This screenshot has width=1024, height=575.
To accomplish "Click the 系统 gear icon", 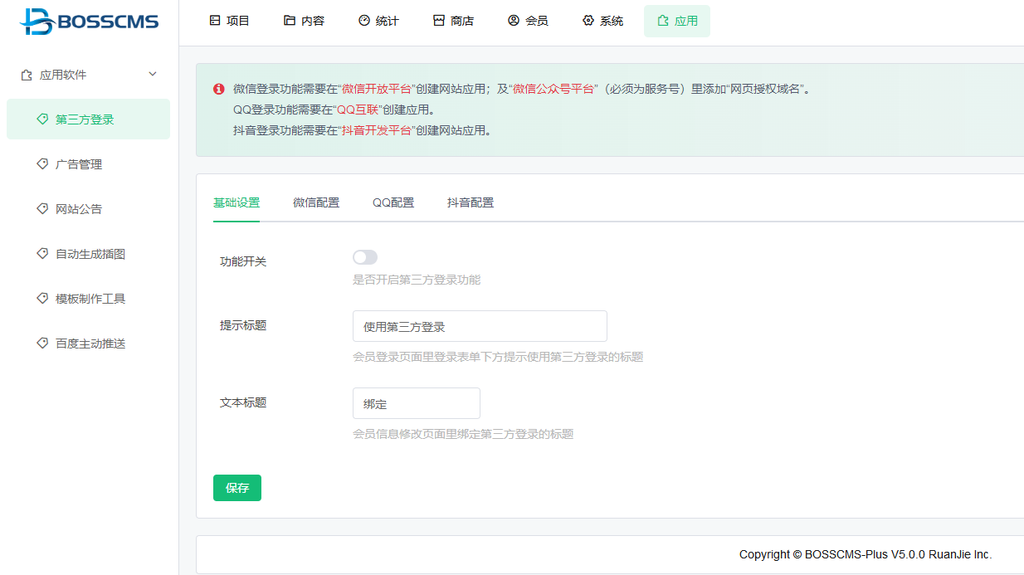I will pos(588,21).
